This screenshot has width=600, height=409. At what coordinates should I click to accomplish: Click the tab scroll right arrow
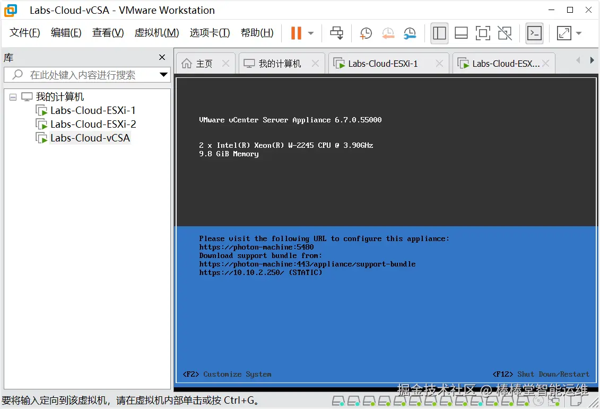tap(592, 60)
